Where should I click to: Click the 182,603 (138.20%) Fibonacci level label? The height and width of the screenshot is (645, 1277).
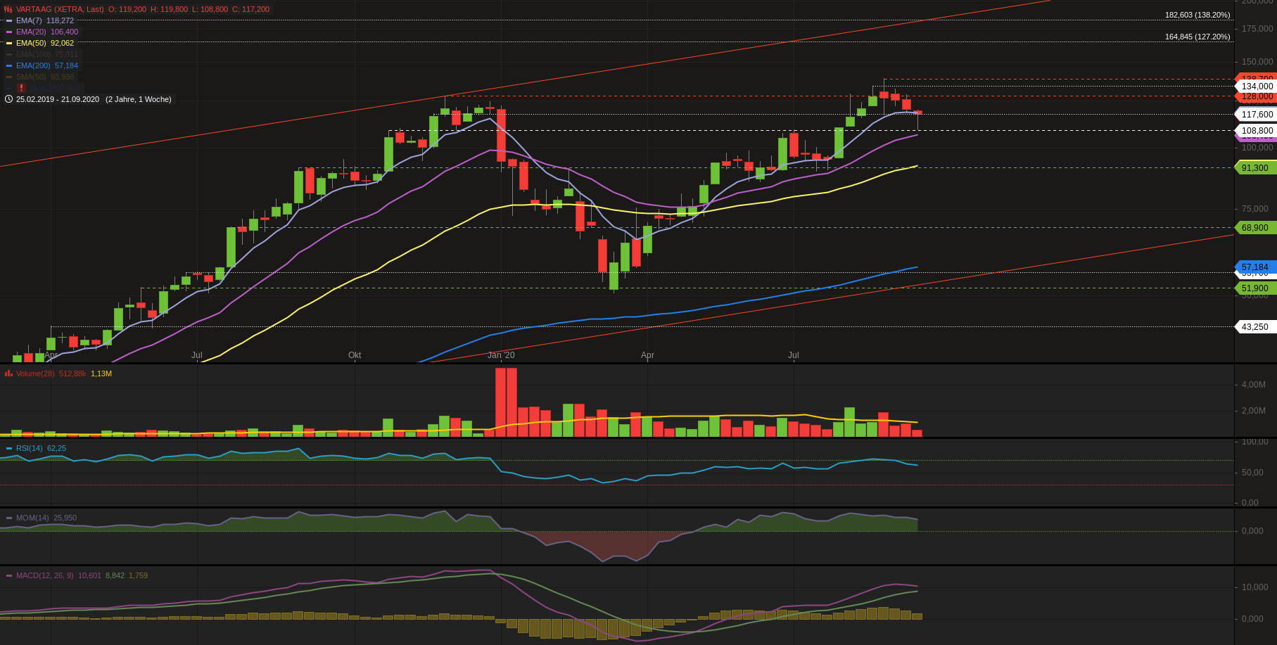coord(1197,15)
